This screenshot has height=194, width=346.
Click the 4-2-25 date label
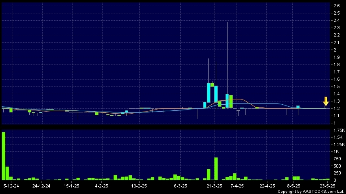pyautogui.click(x=101, y=186)
